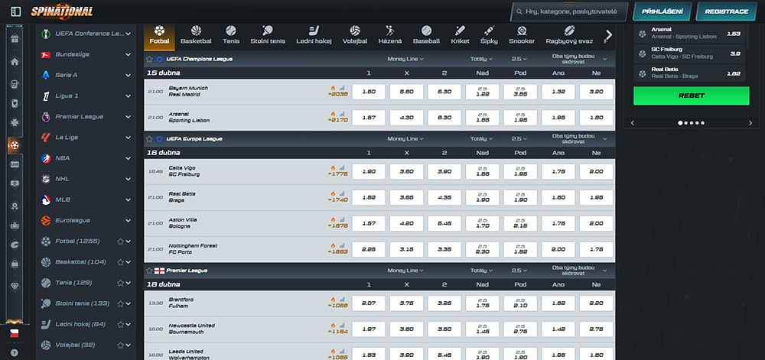Change language via the Czech flag icon

pos(15,334)
